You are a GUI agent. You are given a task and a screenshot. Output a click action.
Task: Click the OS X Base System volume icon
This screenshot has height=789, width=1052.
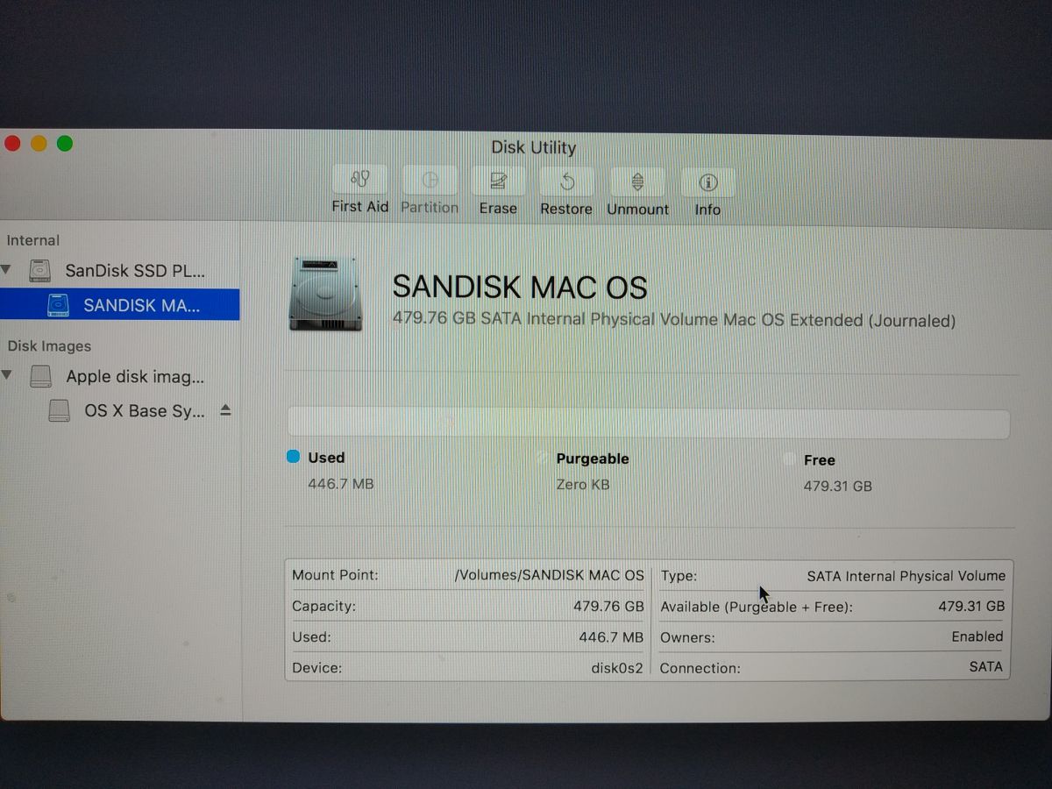59,410
